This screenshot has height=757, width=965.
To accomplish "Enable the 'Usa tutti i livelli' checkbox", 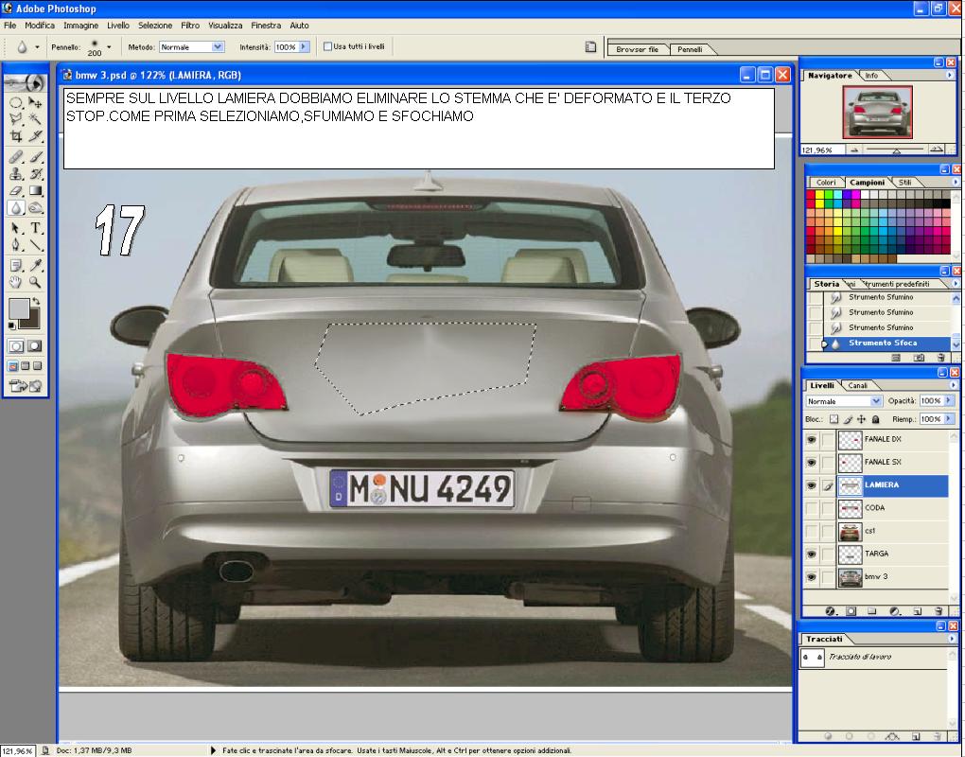I will click(327, 46).
